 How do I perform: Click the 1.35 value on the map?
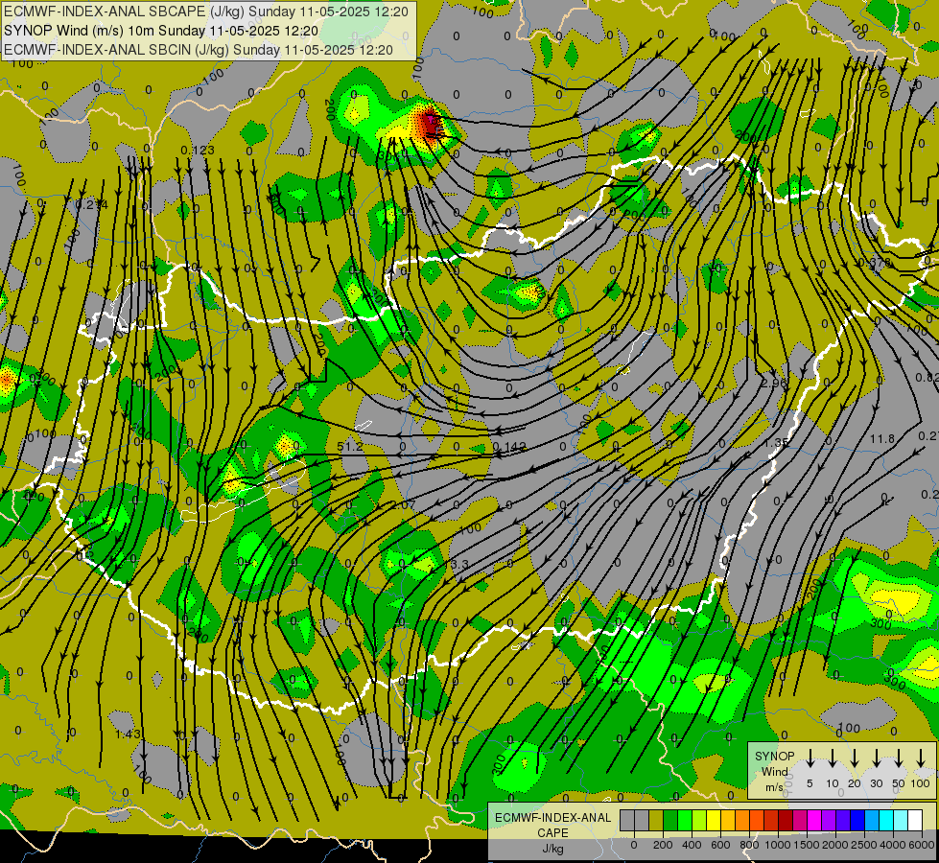[x=776, y=443]
